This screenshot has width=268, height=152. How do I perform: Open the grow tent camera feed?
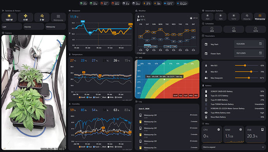34,93
